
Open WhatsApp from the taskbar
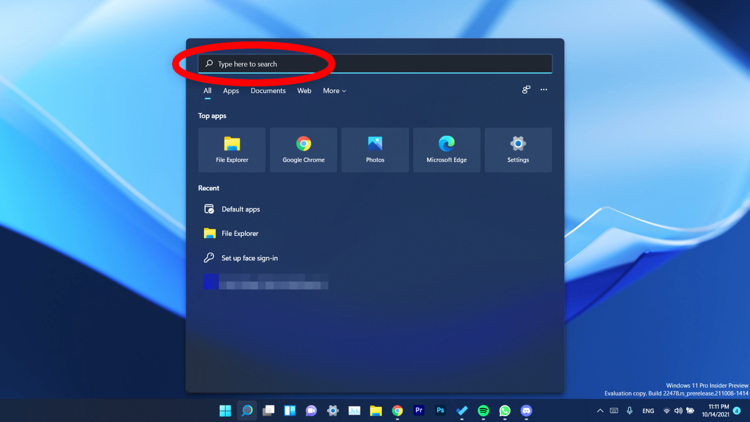505,411
